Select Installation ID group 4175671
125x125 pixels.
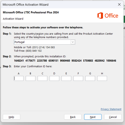click(30, 61)
